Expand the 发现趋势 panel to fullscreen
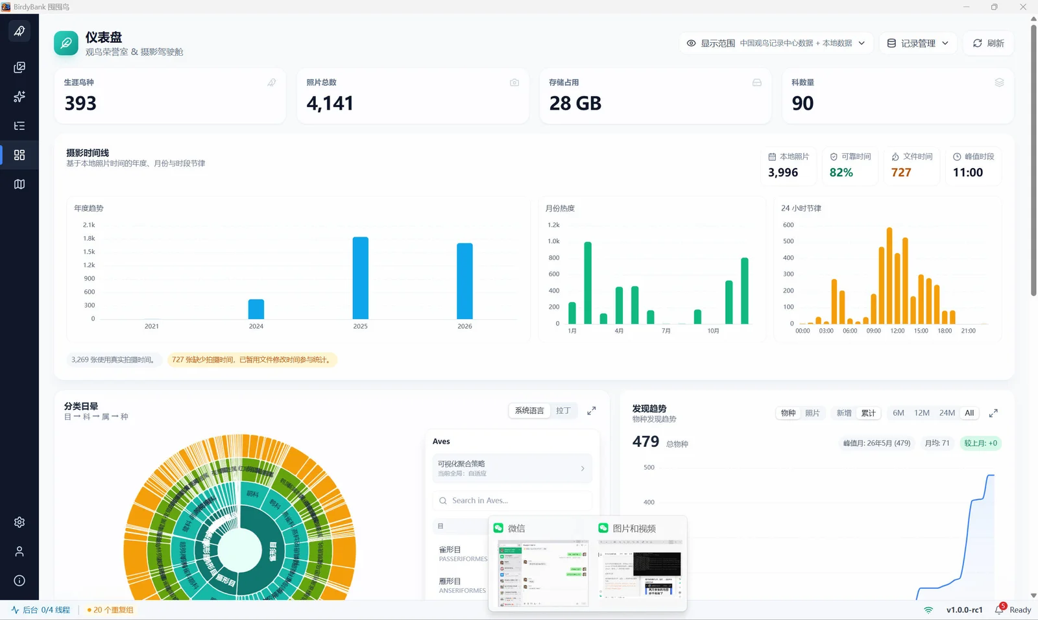 993,413
